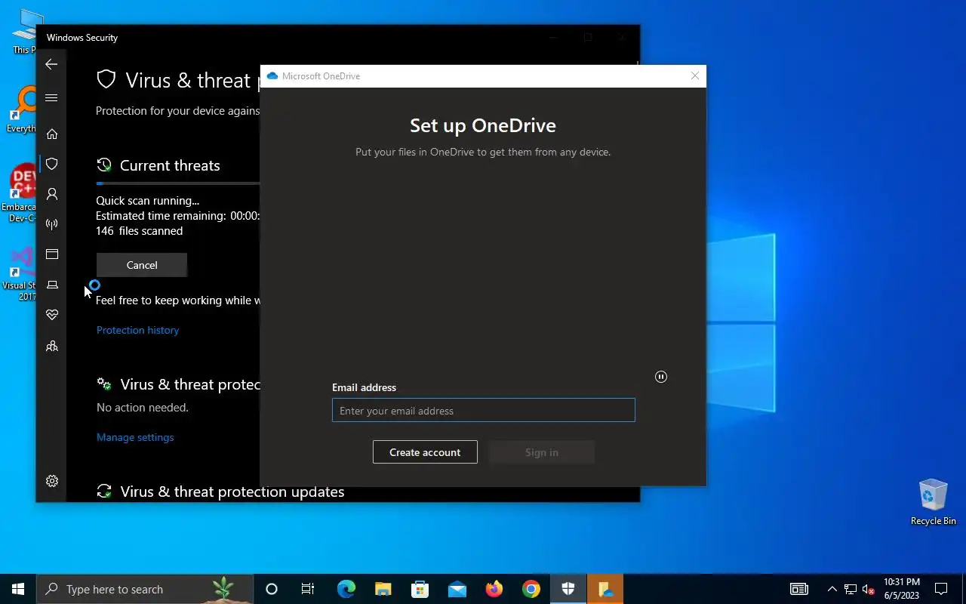Image resolution: width=966 pixels, height=604 pixels.
Task: Open Device performance & health heart icon
Action: pyautogui.click(x=52, y=315)
